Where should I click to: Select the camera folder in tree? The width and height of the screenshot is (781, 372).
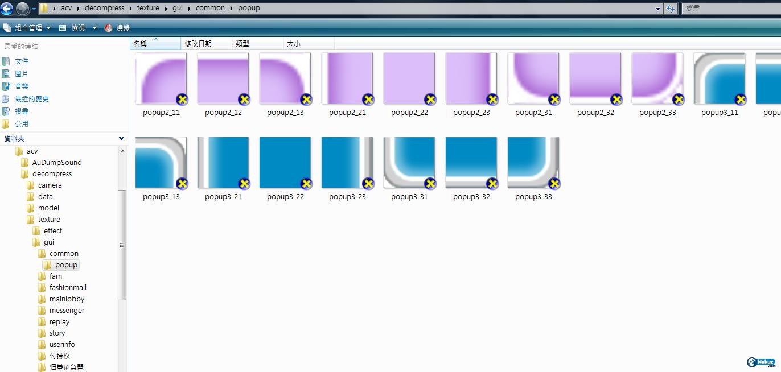point(50,185)
